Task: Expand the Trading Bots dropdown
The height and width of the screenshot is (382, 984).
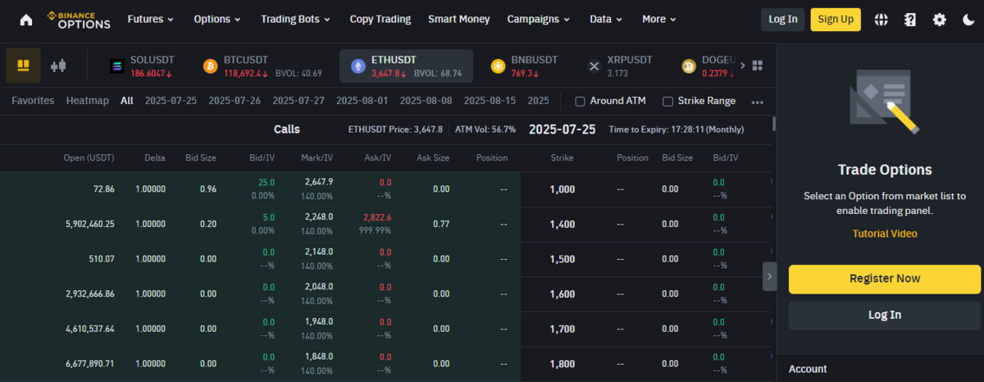Action: 295,19
